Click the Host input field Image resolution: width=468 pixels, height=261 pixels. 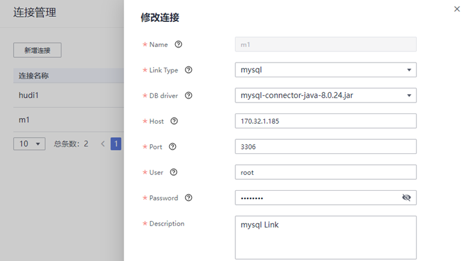[x=325, y=121]
